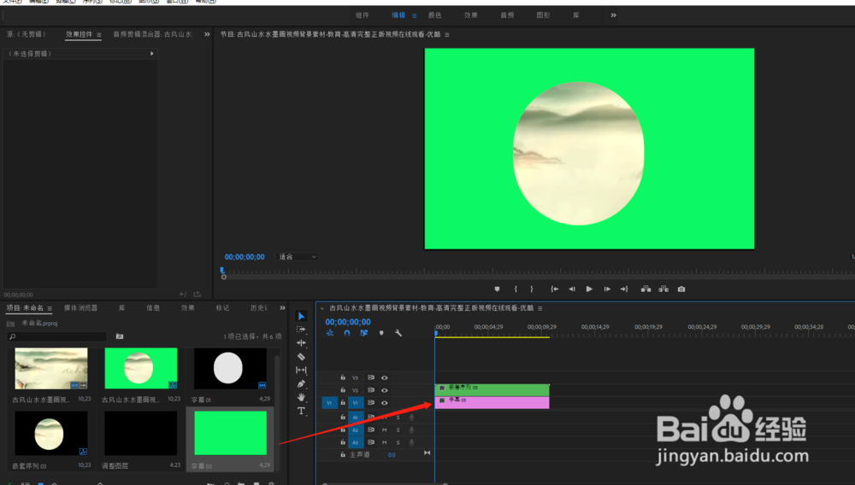The width and height of the screenshot is (855, 485).
Task: Click the export frame camera icon
Action: (681, 289)
